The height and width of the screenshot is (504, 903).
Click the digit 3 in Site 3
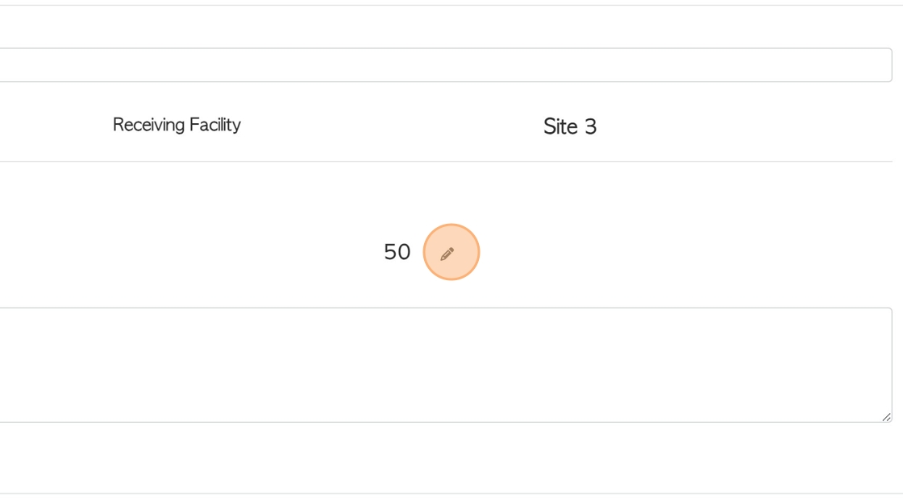point(590,126)
